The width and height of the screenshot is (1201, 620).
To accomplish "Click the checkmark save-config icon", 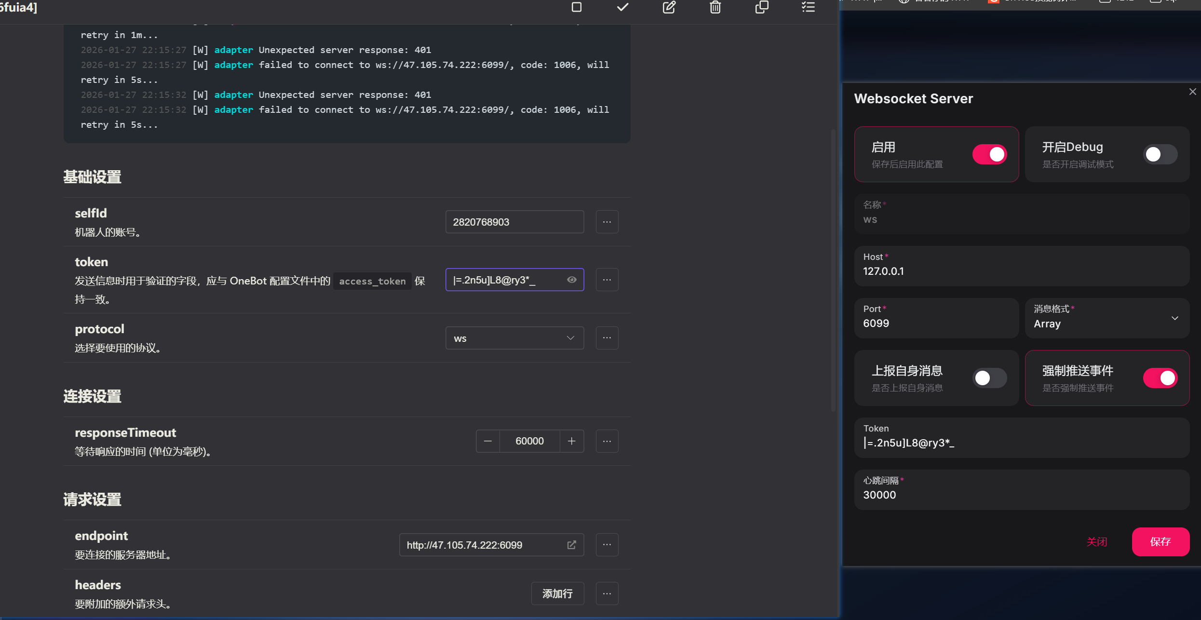I will tap(622, 7).
